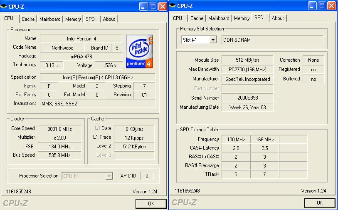The width and height of the screenshot is (338, 210).
Task: Open the disabled Processor Selection CPU #1 dropdown
Action: 87,176
